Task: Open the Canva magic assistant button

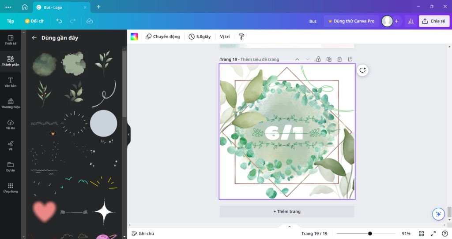Action: (438, 214)
